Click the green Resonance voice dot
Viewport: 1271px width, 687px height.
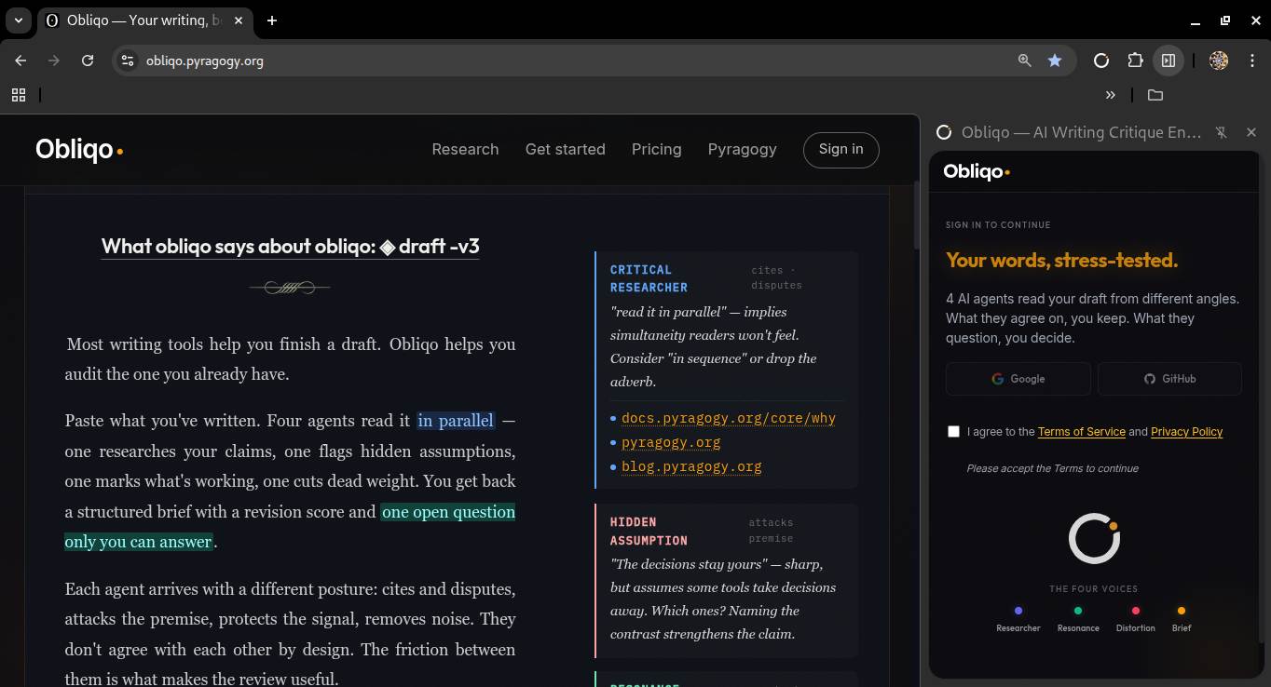click(x=1078, y=611)
